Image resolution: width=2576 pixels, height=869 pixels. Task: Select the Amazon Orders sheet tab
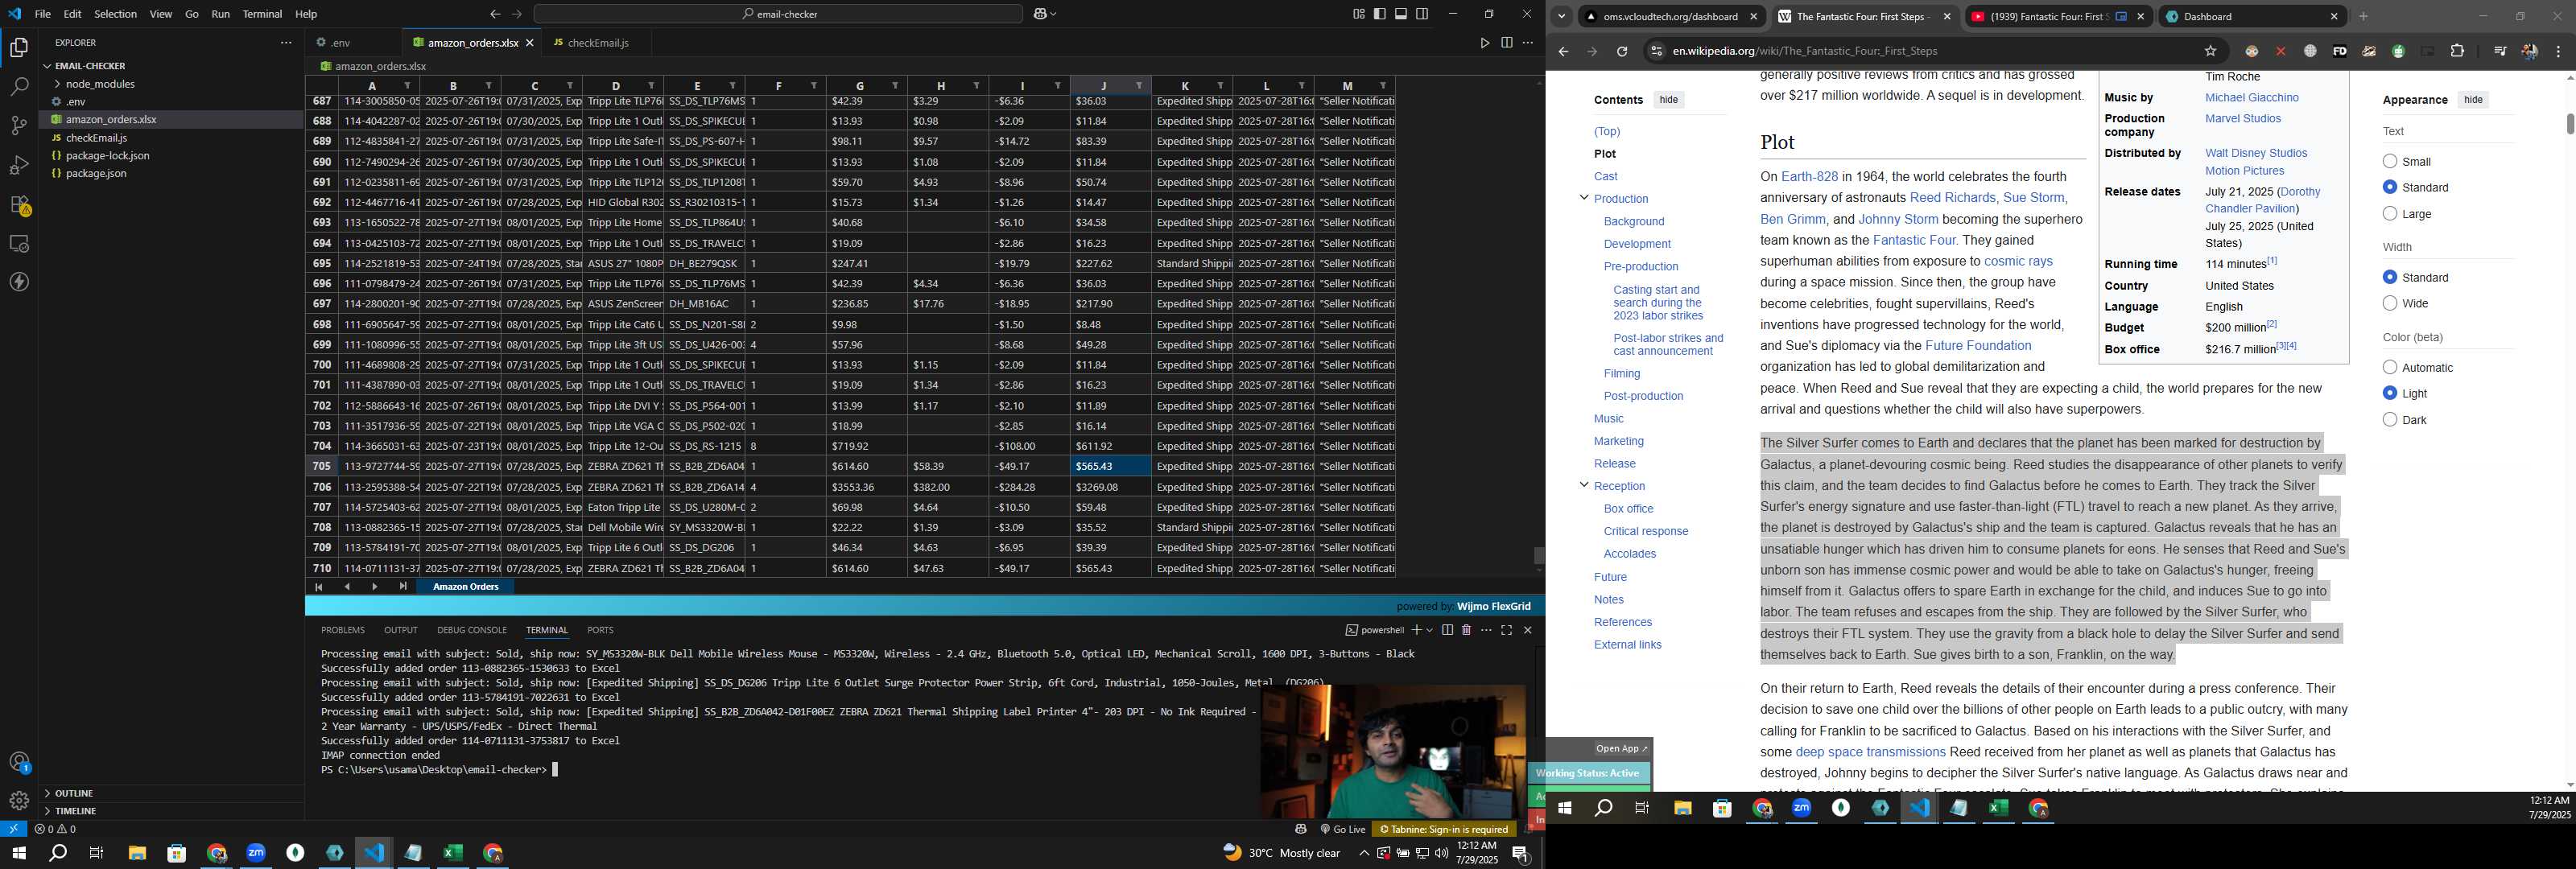pyautogui.click(x=465, y=587)
